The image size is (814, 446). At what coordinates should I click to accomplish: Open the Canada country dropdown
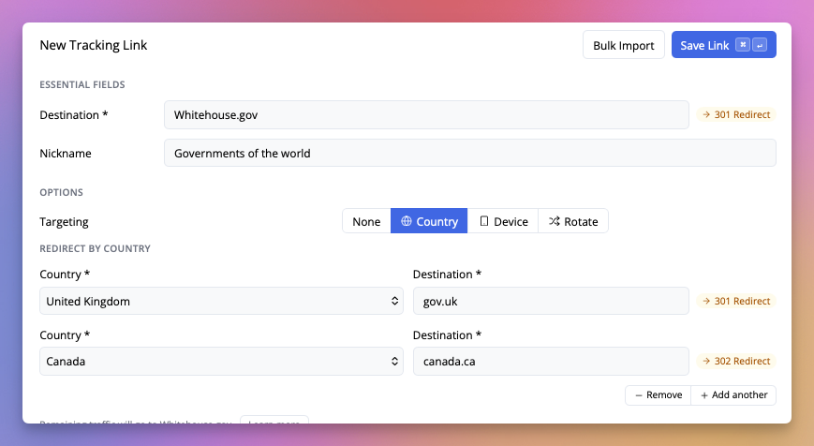(222, 361)
